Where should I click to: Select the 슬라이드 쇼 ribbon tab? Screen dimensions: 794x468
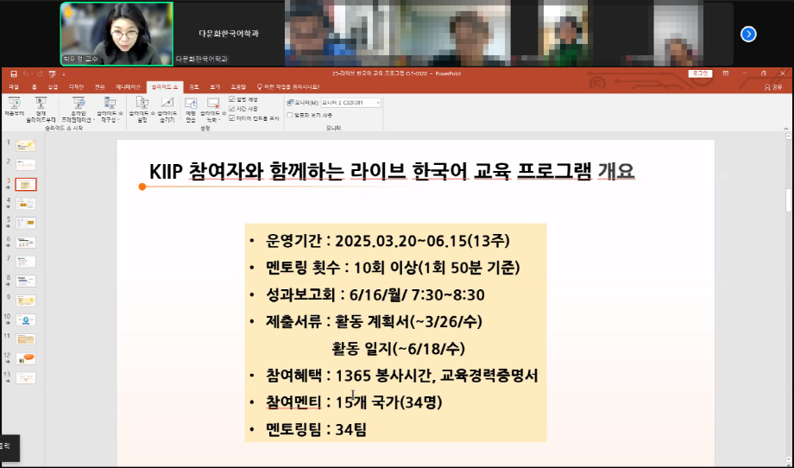(x=165, y=87)
